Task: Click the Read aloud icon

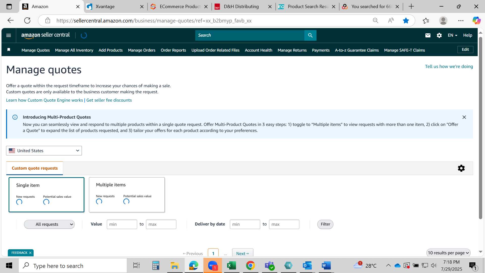Action: pos(391,20)
